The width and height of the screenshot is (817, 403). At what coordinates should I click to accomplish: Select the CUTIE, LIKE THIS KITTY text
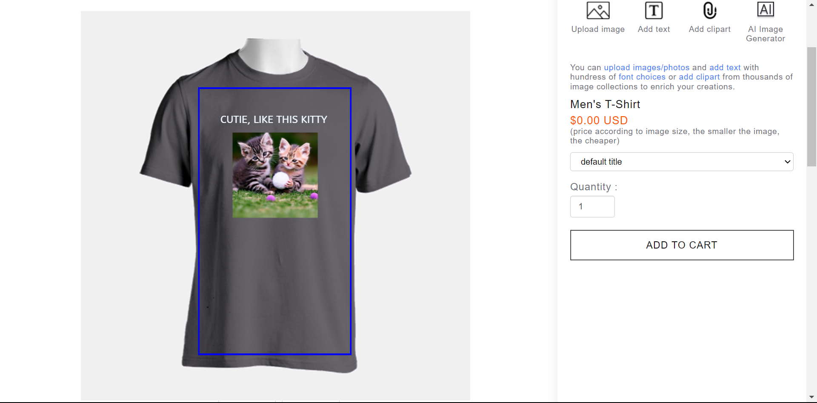[x=274, y=120]
